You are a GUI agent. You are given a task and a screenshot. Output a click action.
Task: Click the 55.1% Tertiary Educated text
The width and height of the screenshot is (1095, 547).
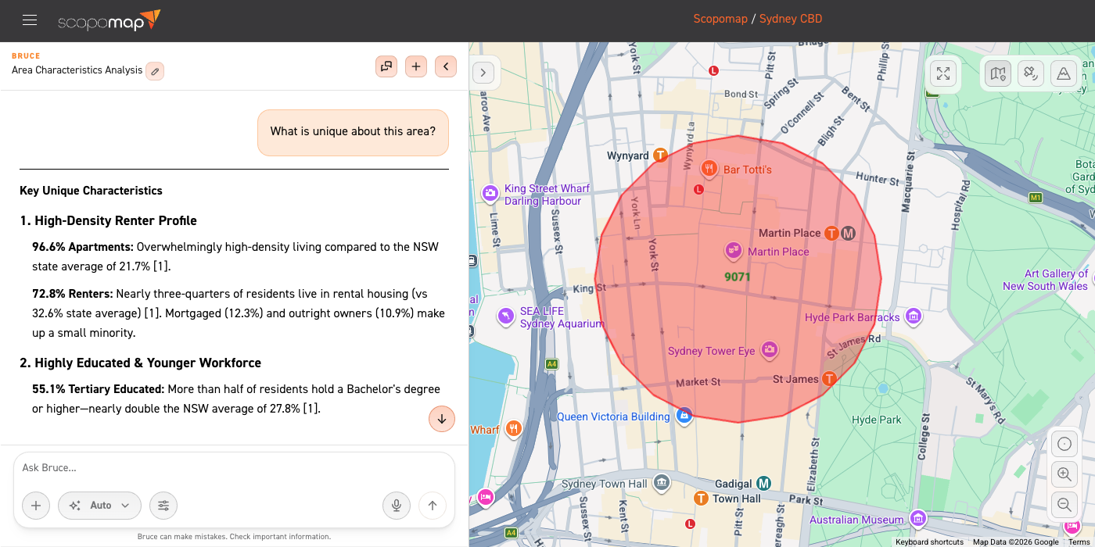coord(98,389)
